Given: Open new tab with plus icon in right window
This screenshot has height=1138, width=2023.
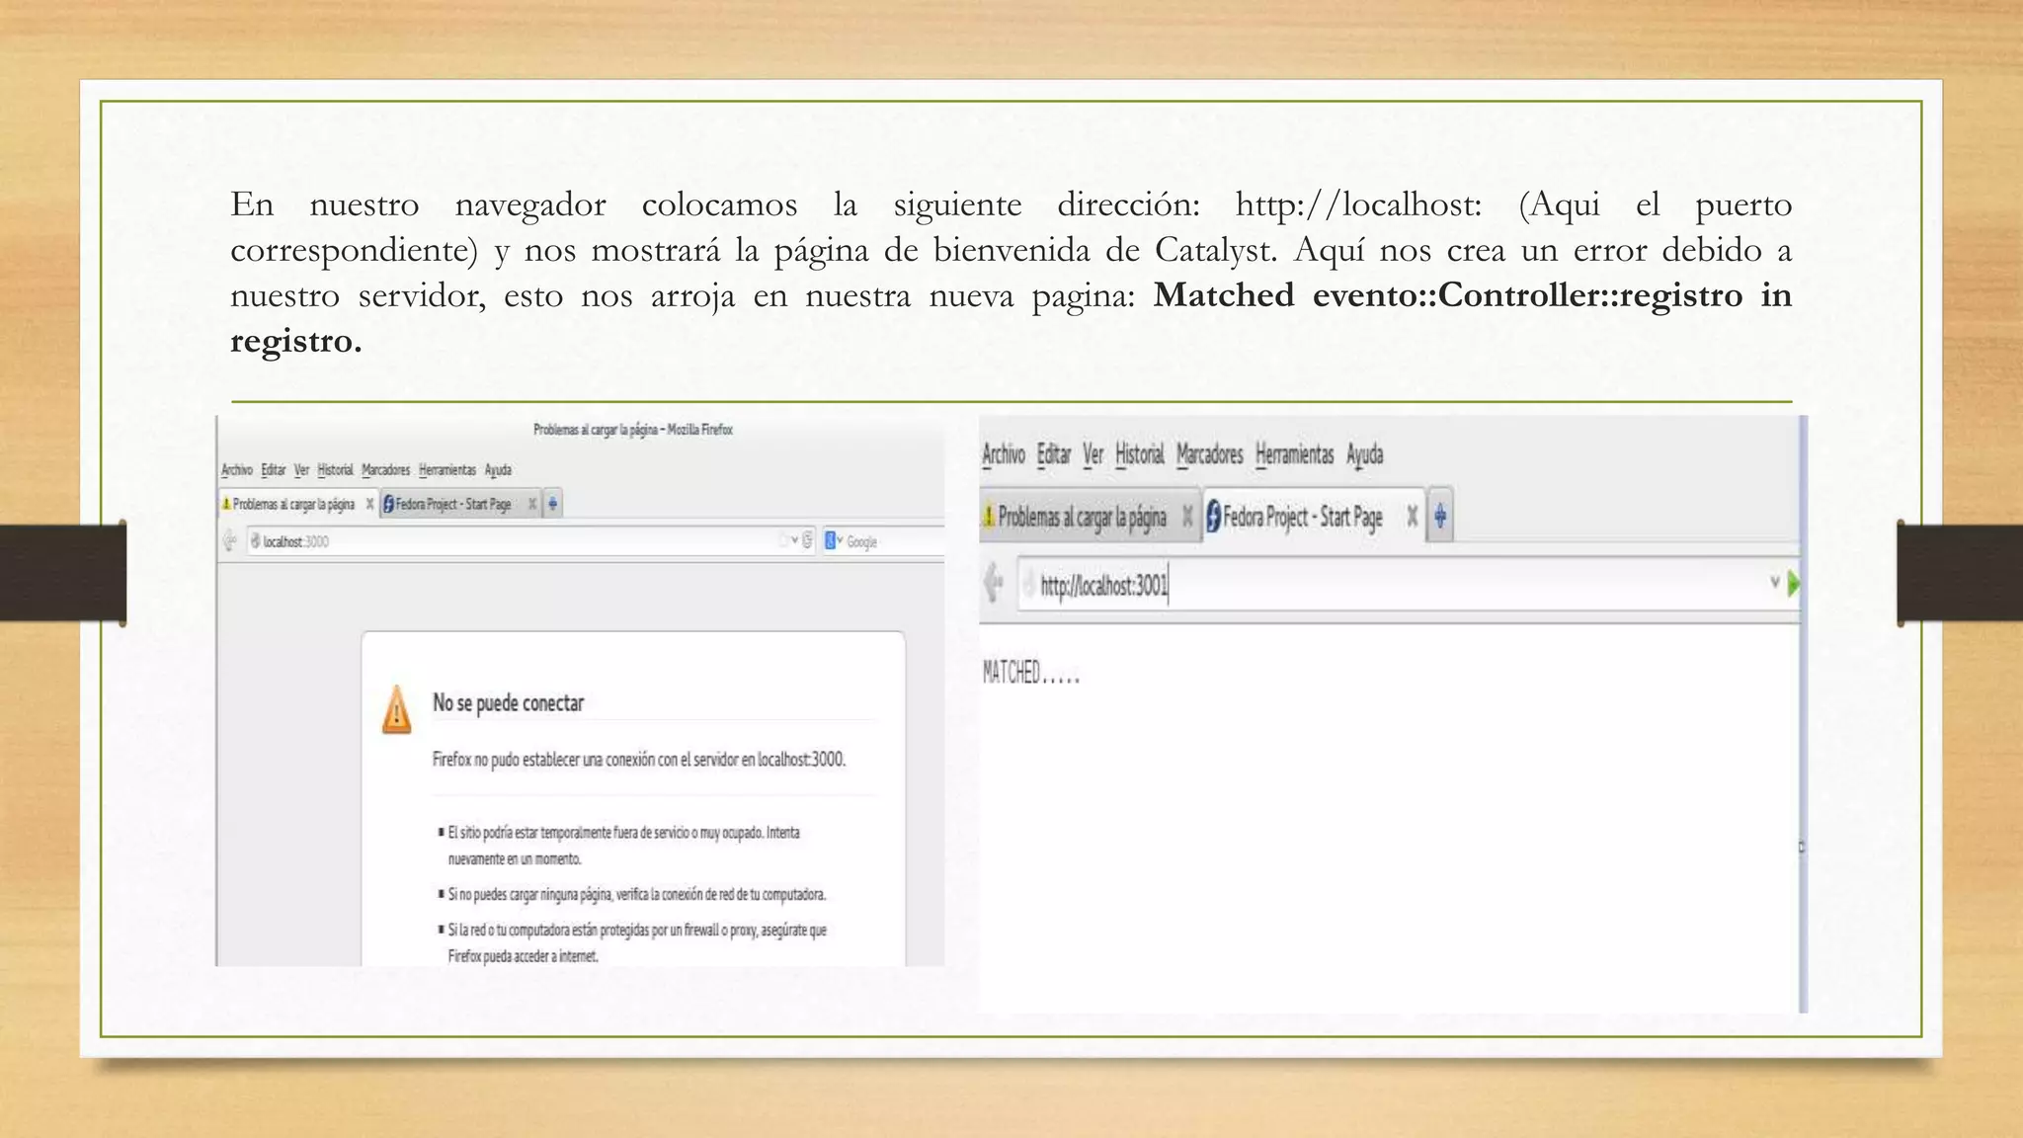Looking at the screenshot, I should (x=1440, y=516).
